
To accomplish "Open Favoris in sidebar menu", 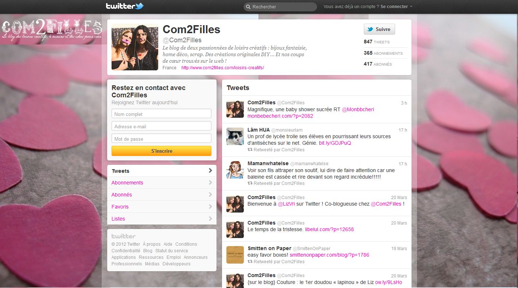I will [x=162, y=207].
